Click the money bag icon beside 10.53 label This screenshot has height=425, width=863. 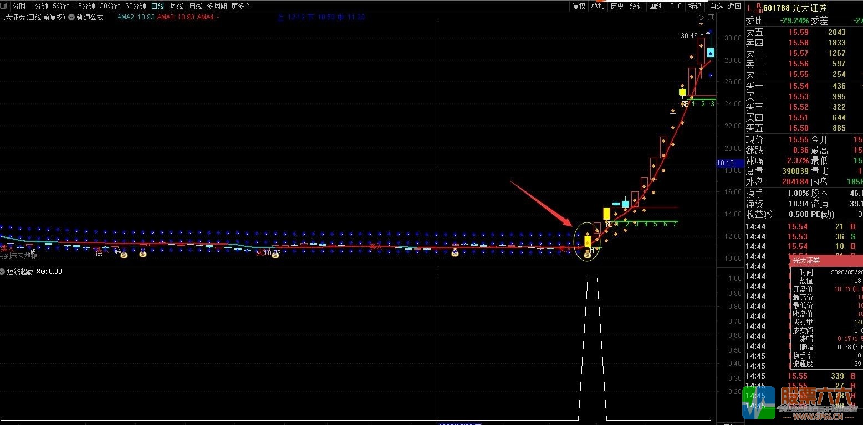coord(275,254)
